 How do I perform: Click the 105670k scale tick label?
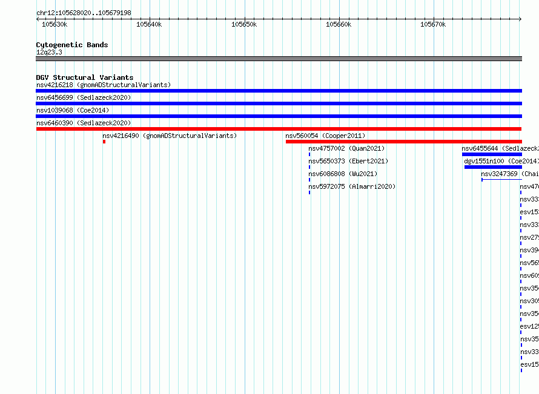click(x=433, y=24)
